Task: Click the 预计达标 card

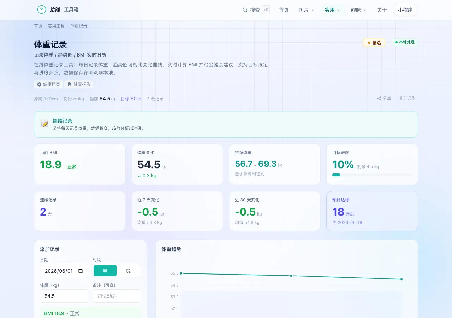Action: pyautogui.click(x=372, y=211)
